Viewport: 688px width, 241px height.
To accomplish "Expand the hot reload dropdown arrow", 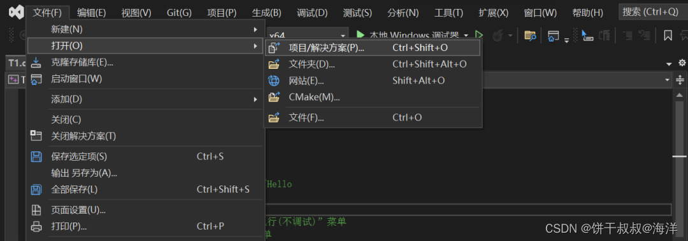I will (x=510, y=35).
